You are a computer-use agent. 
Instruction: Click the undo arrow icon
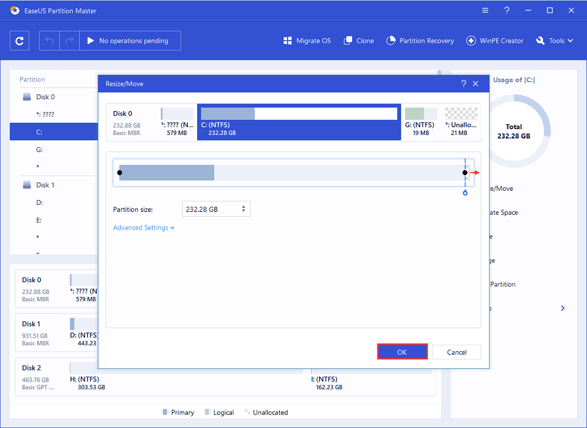tap(49, 41)
